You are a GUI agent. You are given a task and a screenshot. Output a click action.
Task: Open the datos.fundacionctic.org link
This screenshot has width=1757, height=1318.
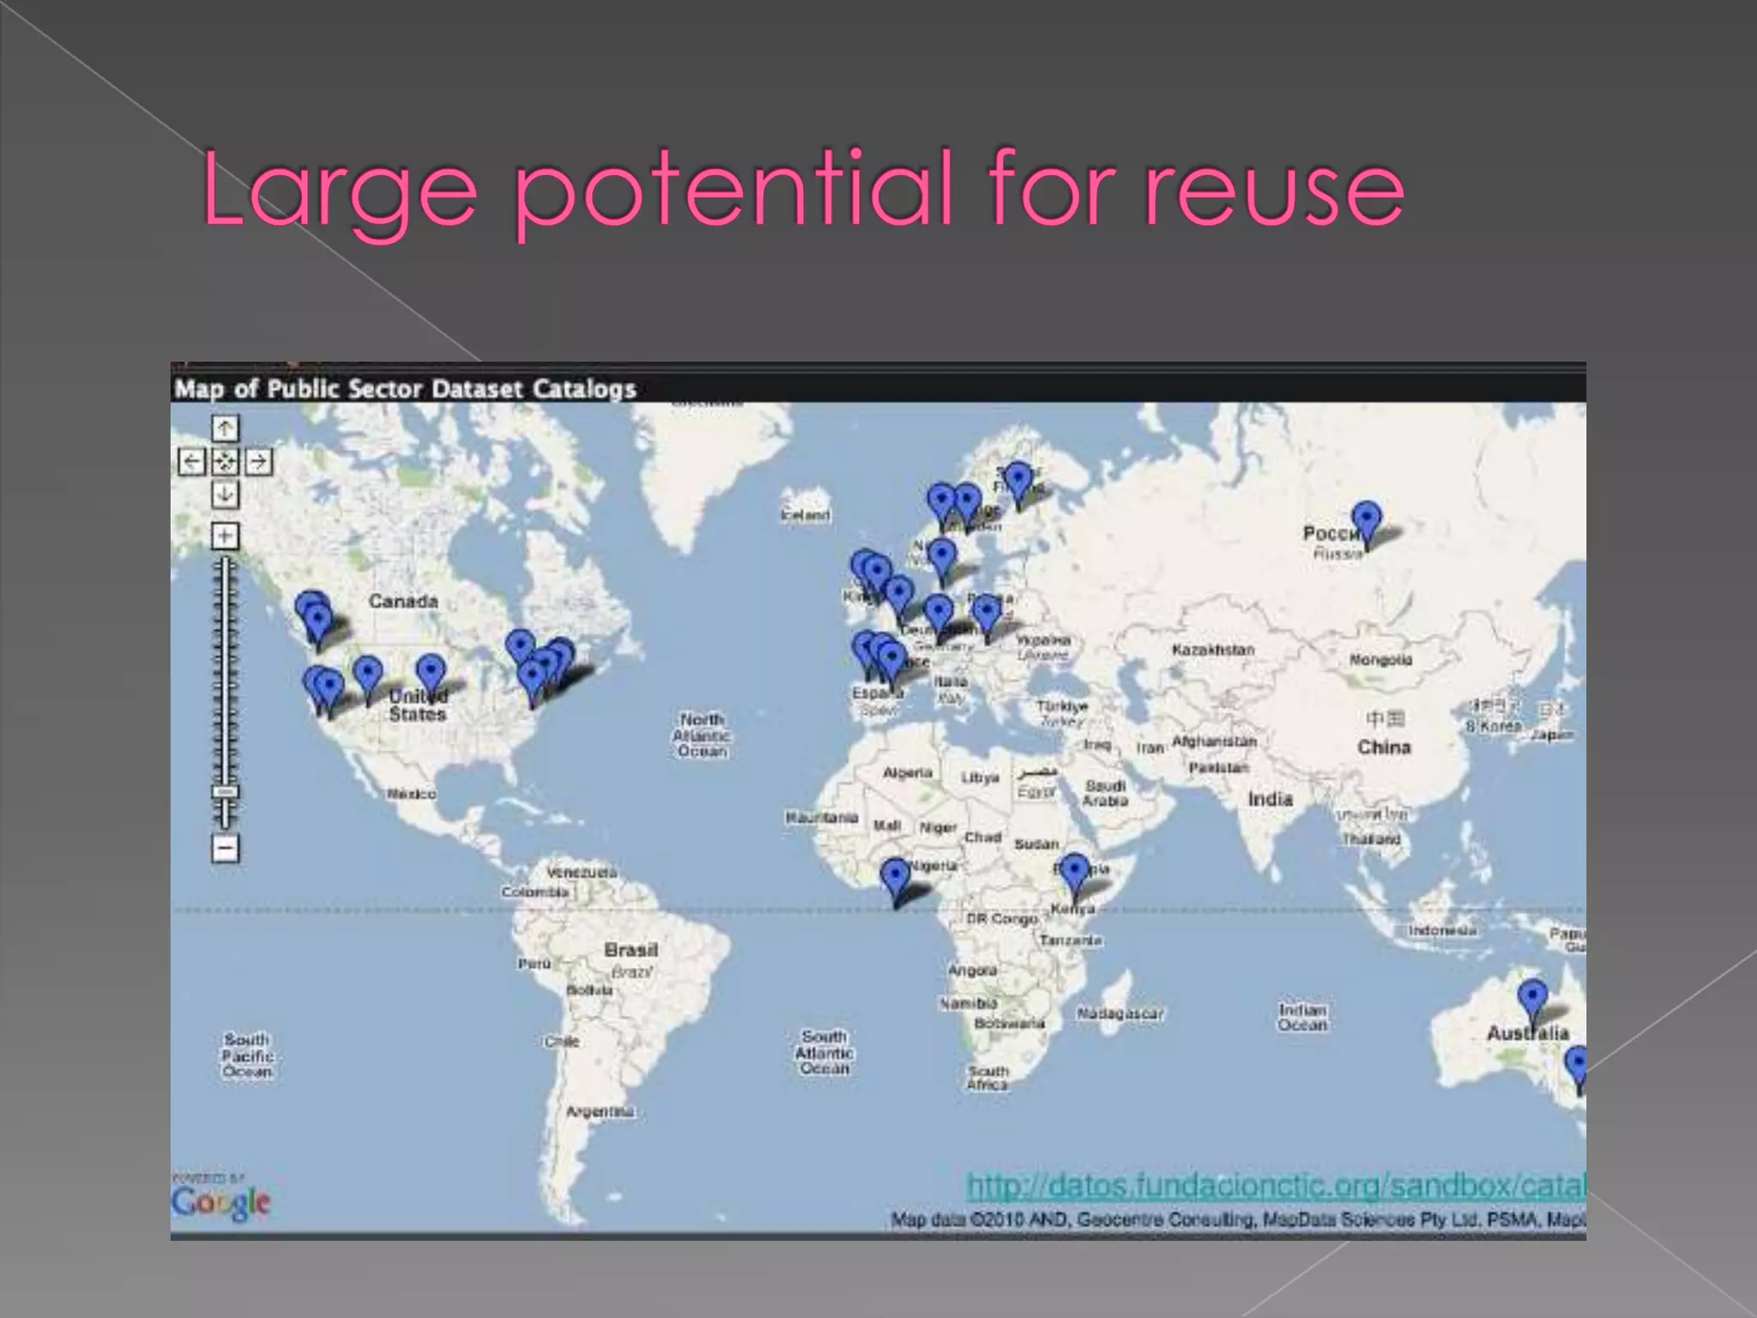coord(1275,1186)
